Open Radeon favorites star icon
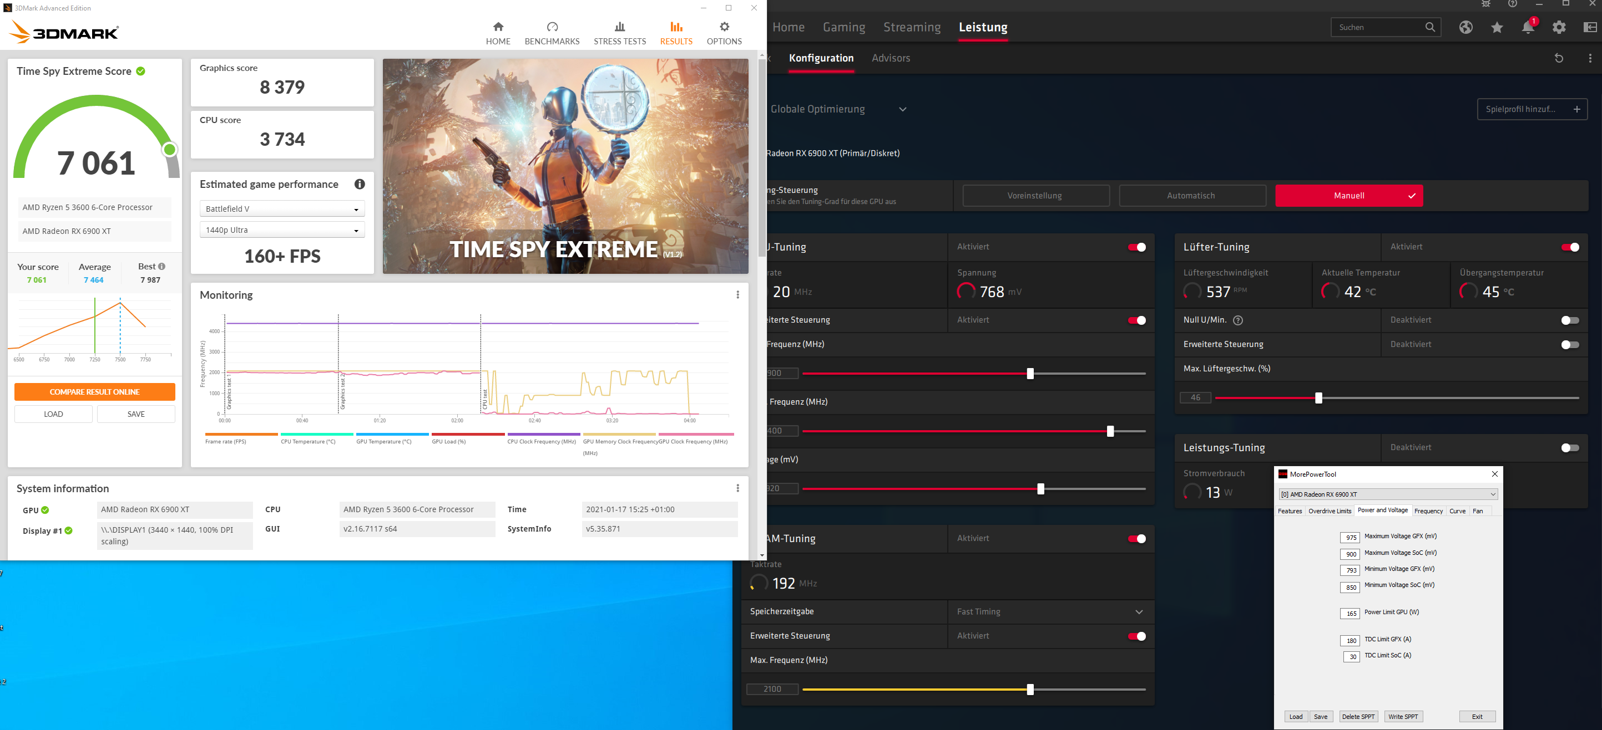 1497,27
